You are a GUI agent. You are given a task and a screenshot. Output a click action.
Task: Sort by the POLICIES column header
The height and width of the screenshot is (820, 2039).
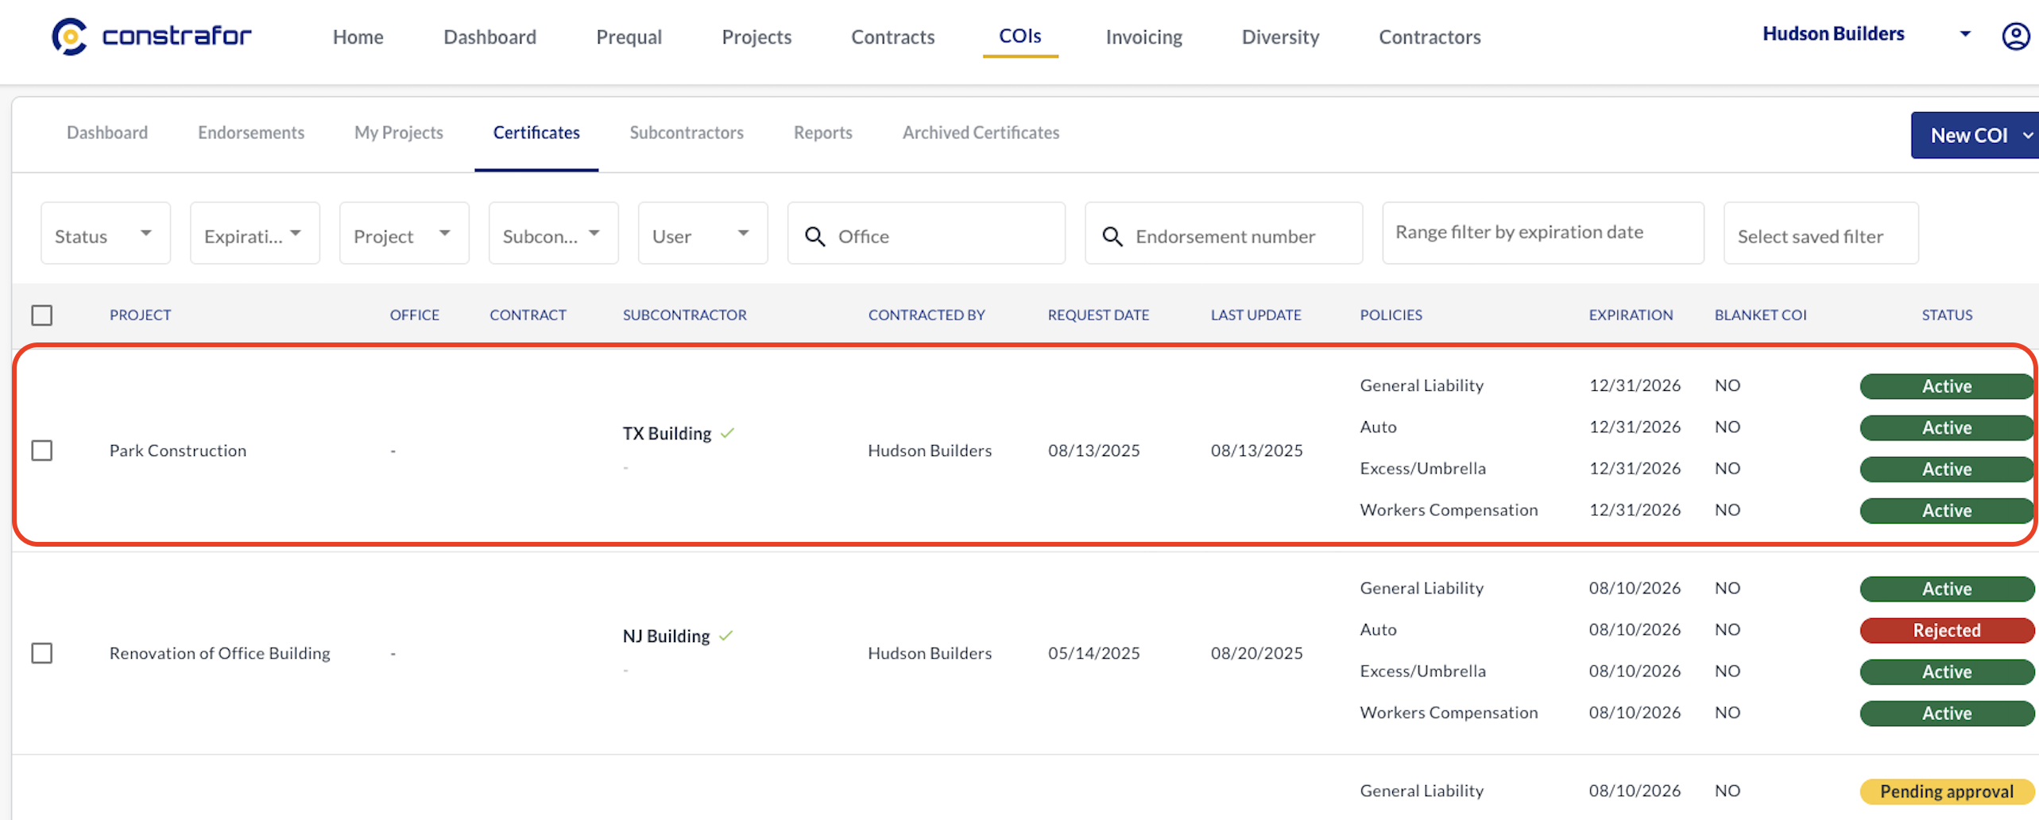(x=1391, y=315)
